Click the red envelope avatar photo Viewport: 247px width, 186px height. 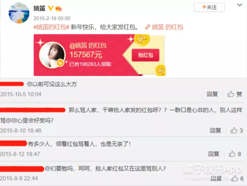[x=52, y=55]
